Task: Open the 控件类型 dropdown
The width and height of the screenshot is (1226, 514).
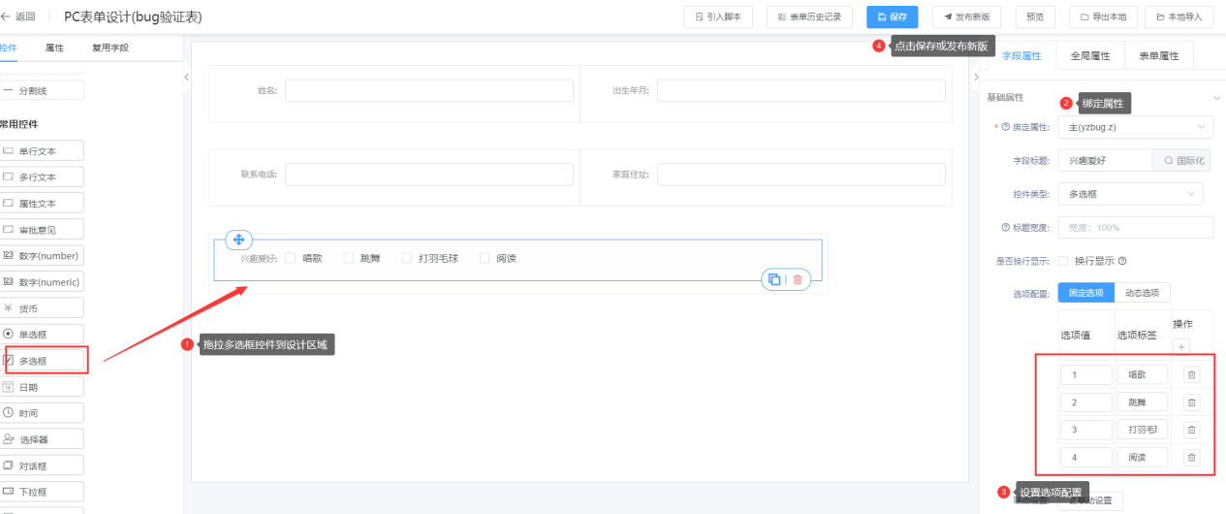Action: [x=1130, y=194]
